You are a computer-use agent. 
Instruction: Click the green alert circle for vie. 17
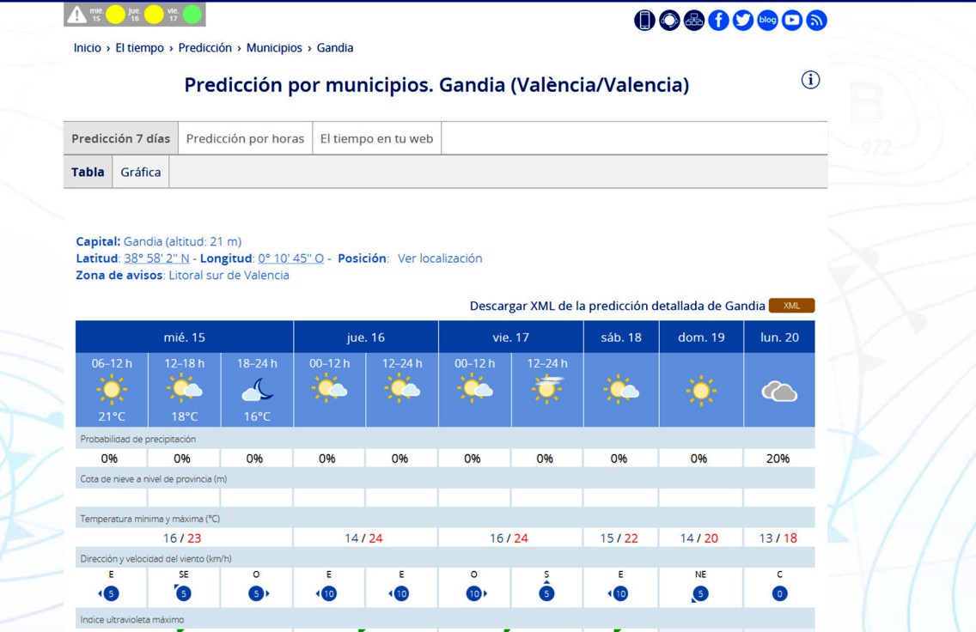click(192, 15)
